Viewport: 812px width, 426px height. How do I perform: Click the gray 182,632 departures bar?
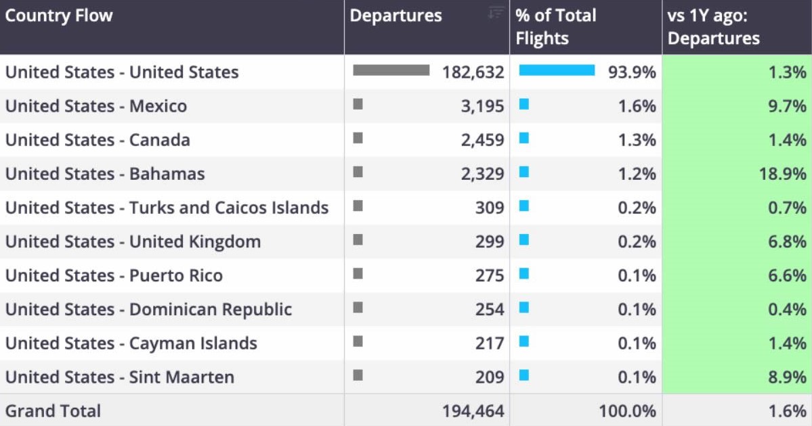point(391,70)
